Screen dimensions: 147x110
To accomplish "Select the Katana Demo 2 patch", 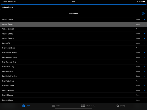I will click(73, 29).
